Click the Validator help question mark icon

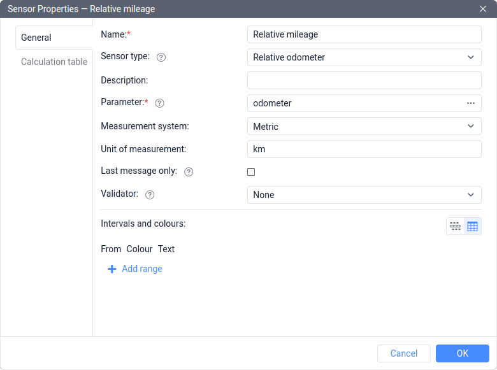click(150, 195)
